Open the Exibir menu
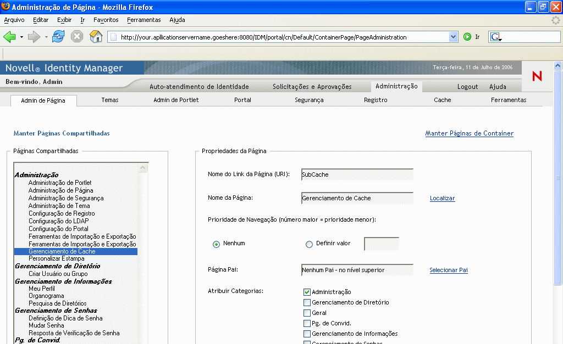The width and height of the screenshot is (563, 344). (64, 20)
